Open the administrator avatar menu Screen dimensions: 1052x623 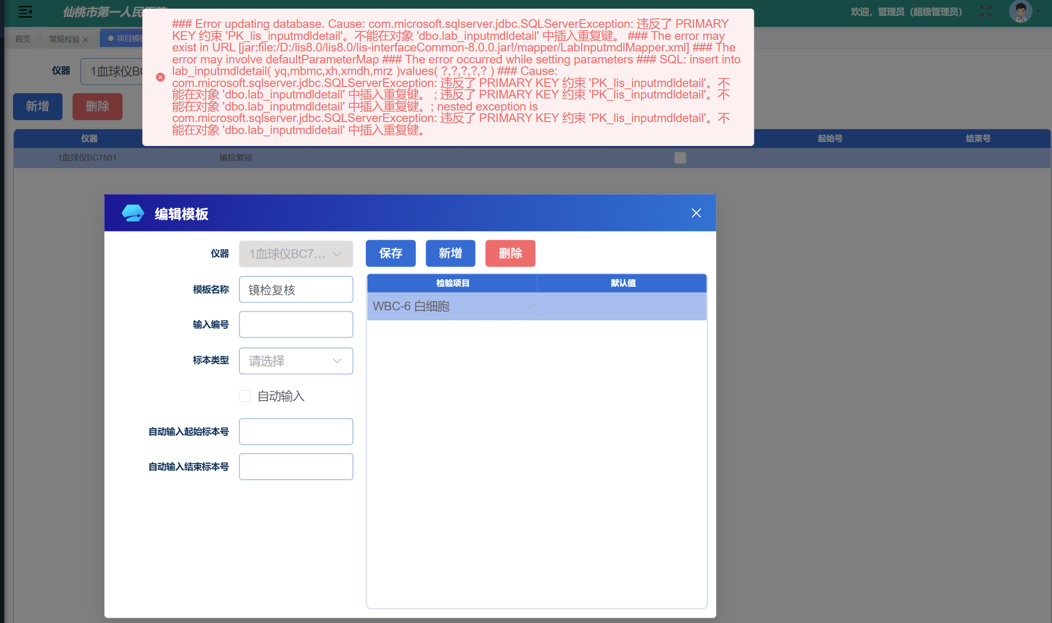pos(1021,12)
